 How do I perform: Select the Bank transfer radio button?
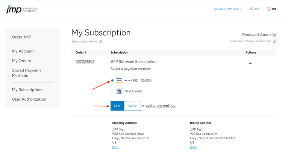pos(112,91)
